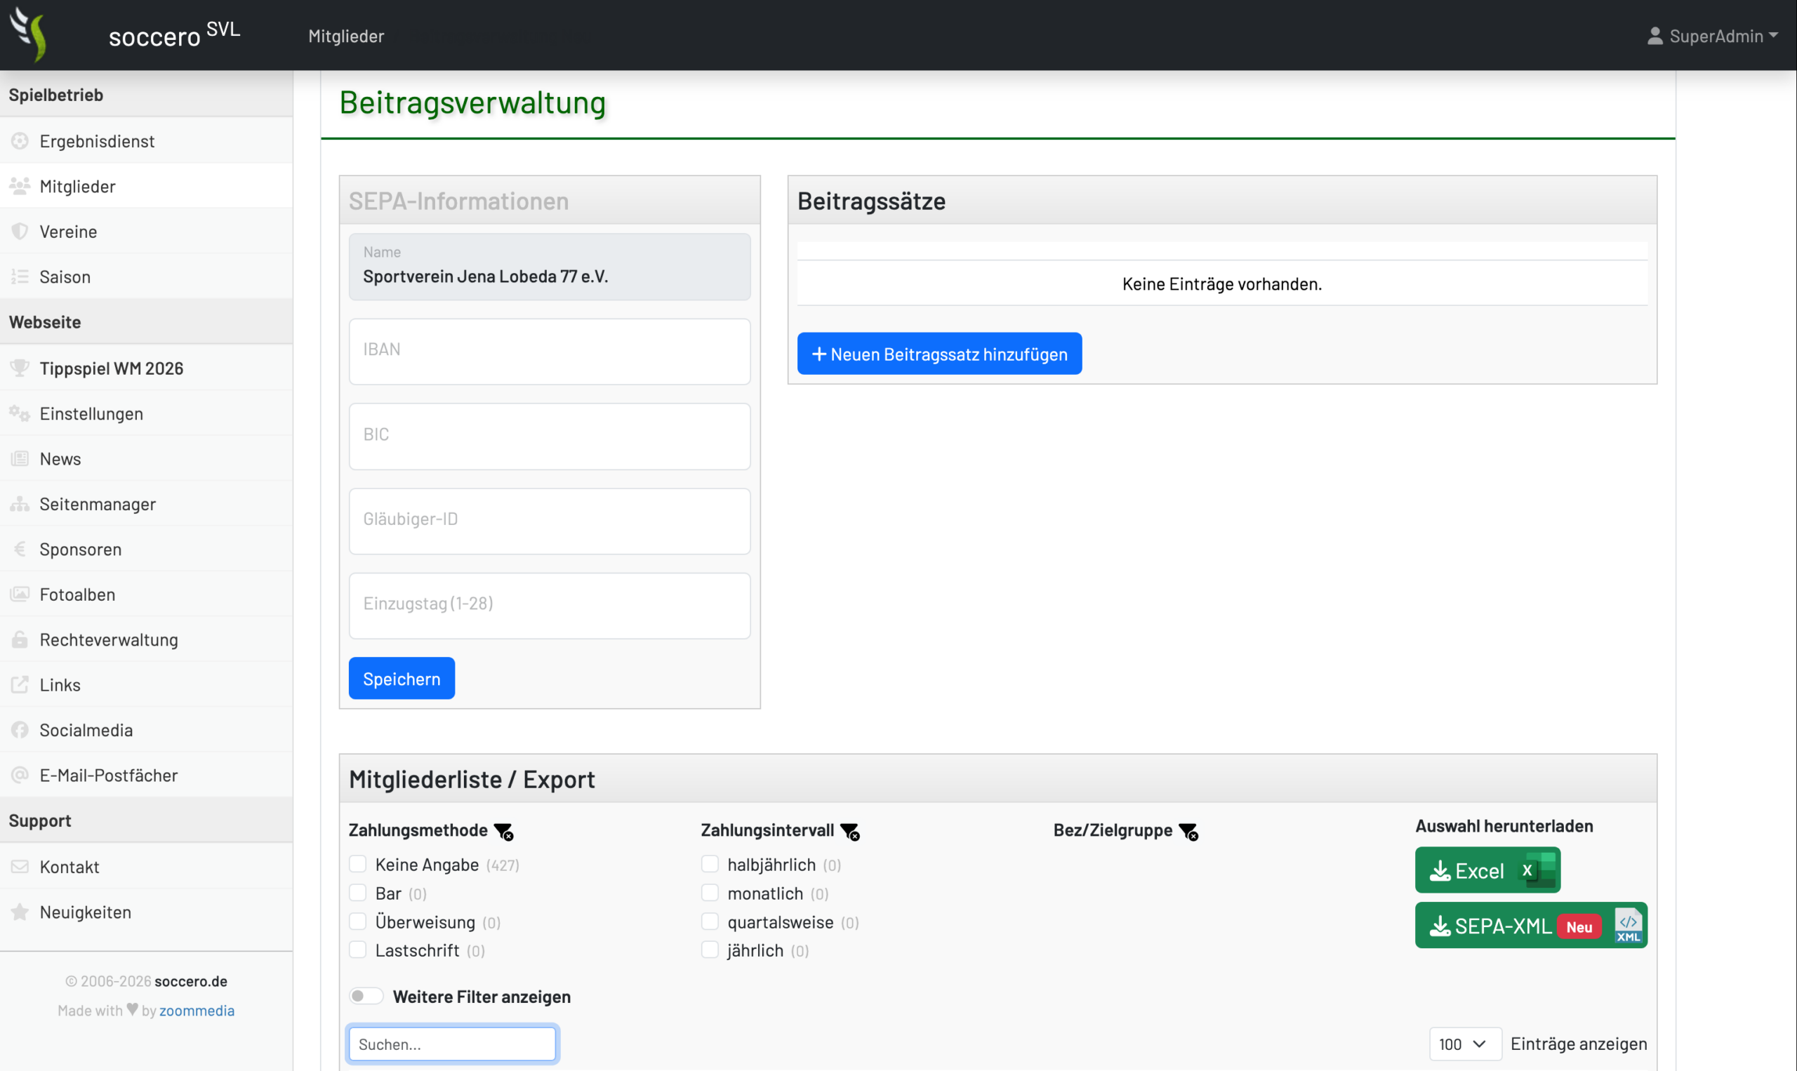Click the Tippspiel trophy icon
The width and height of the screenshot is (1797, 1071).
(x=20, y=368)
